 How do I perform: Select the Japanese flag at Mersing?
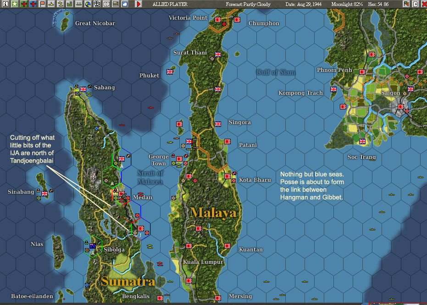[x=218, y=298]
